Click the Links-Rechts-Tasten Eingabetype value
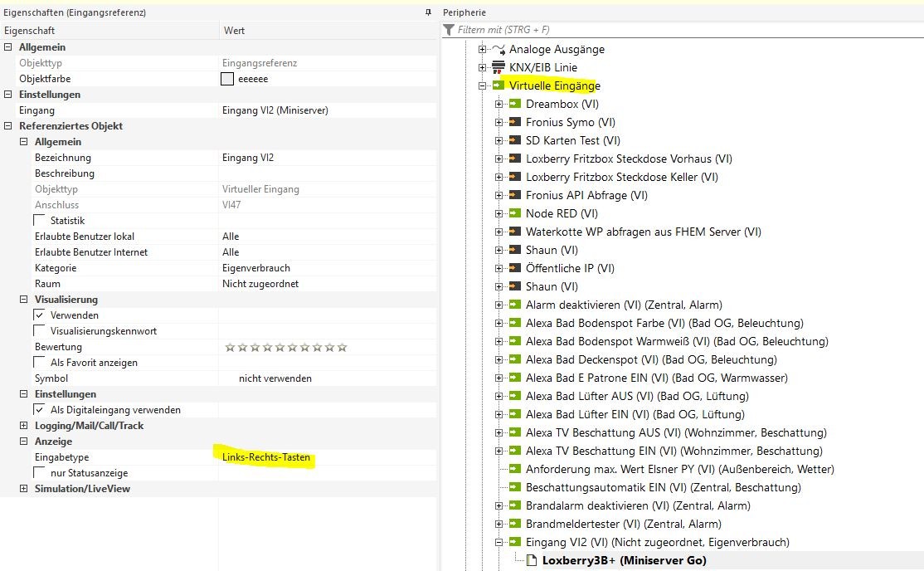Viewport: 924px width, 571px height. click(266, 457)
